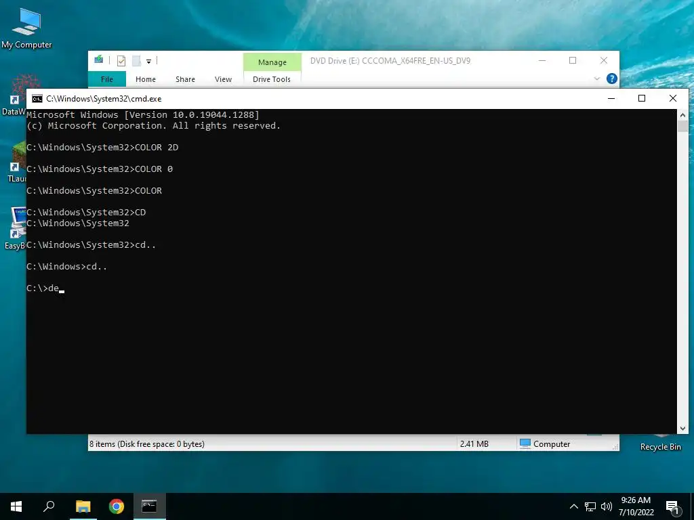Select the Manage contextual tab
The image size is (694, 520).
pos(272,62)
